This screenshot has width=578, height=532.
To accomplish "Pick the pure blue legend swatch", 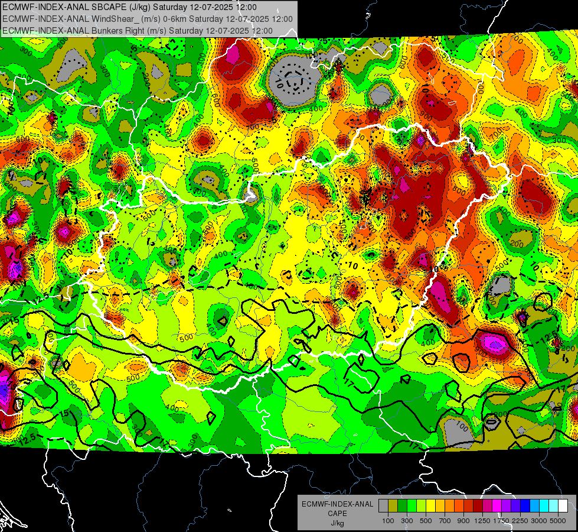I will [525, 506].
